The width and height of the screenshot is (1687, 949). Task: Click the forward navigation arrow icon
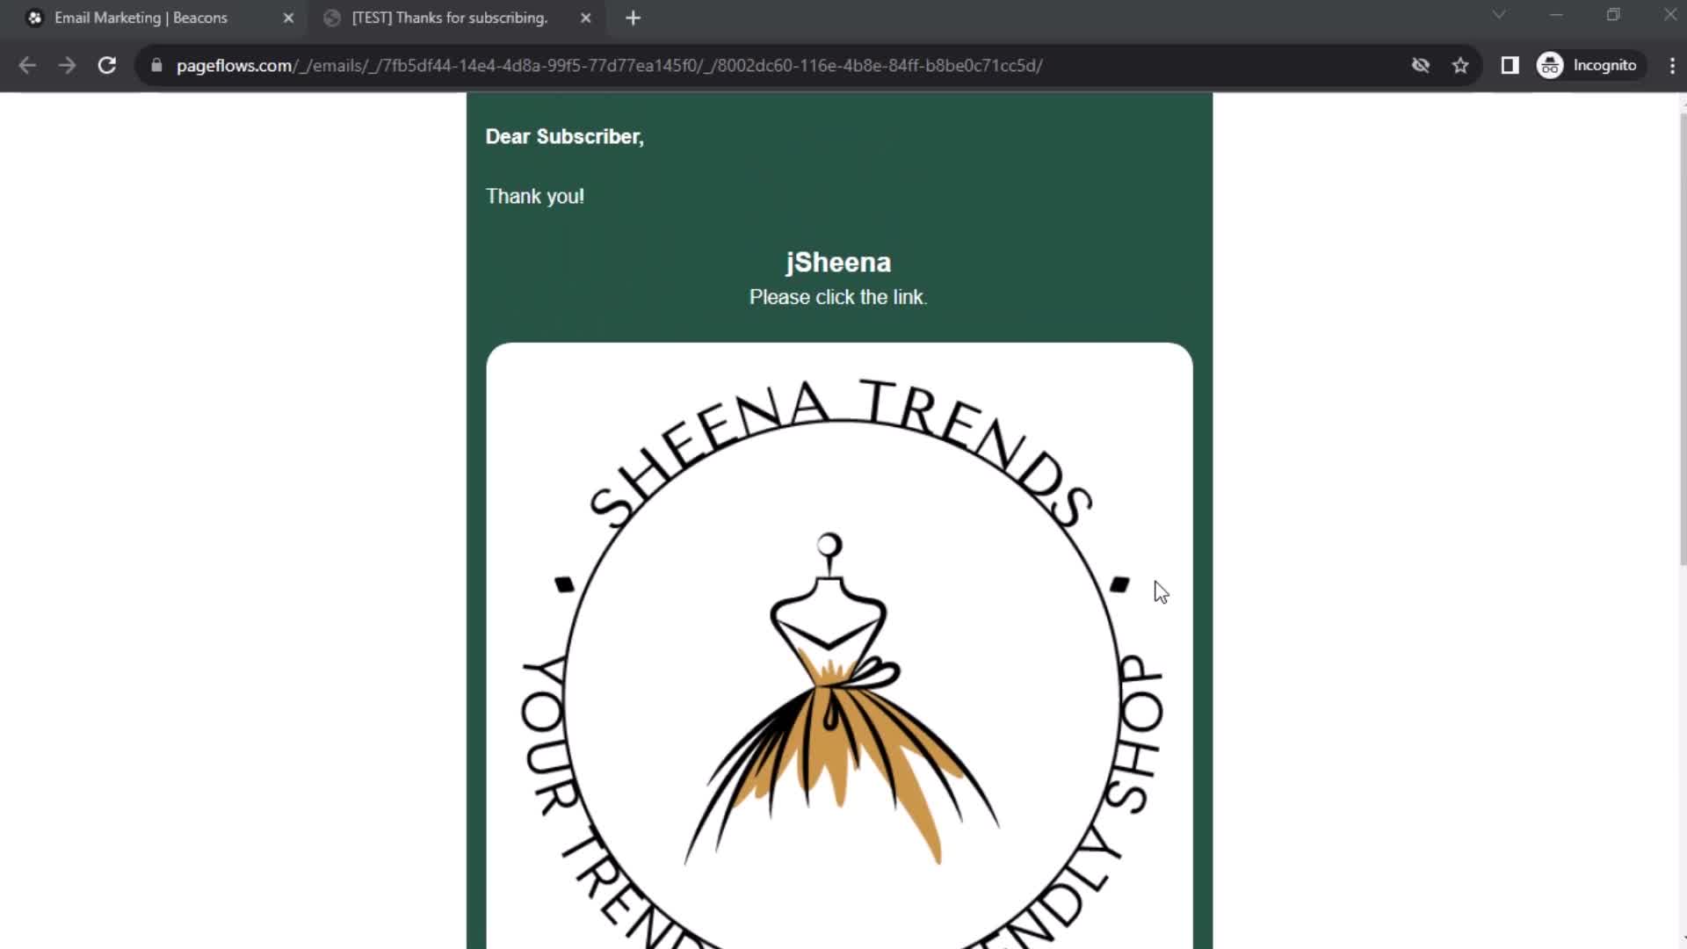(66, 65)
